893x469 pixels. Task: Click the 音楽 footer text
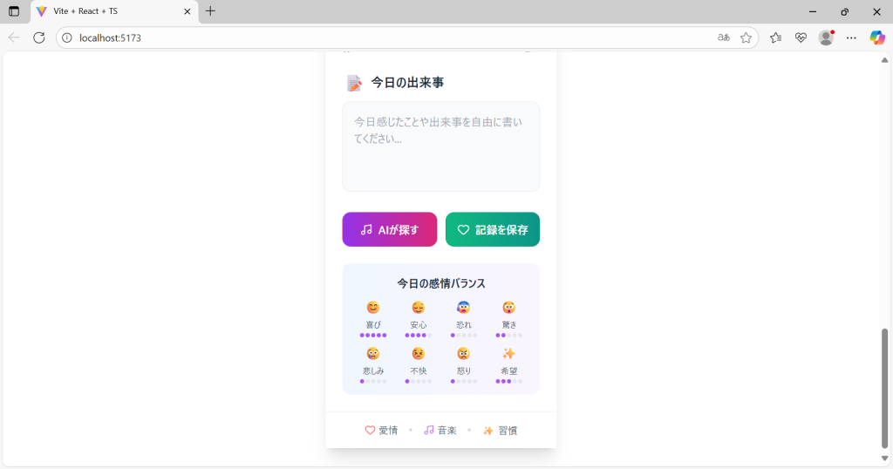coord(447,431)
